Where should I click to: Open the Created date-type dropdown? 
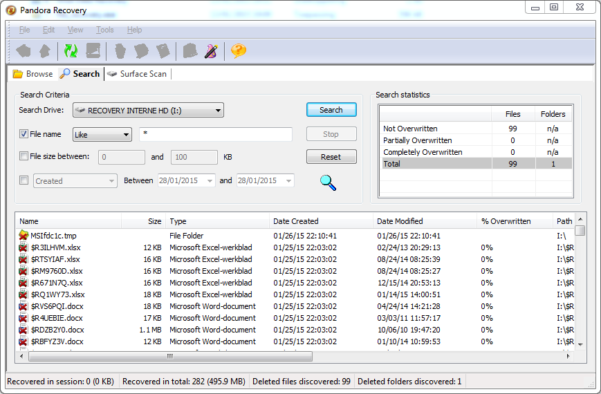pyautogui.click(x=75, y=181)
